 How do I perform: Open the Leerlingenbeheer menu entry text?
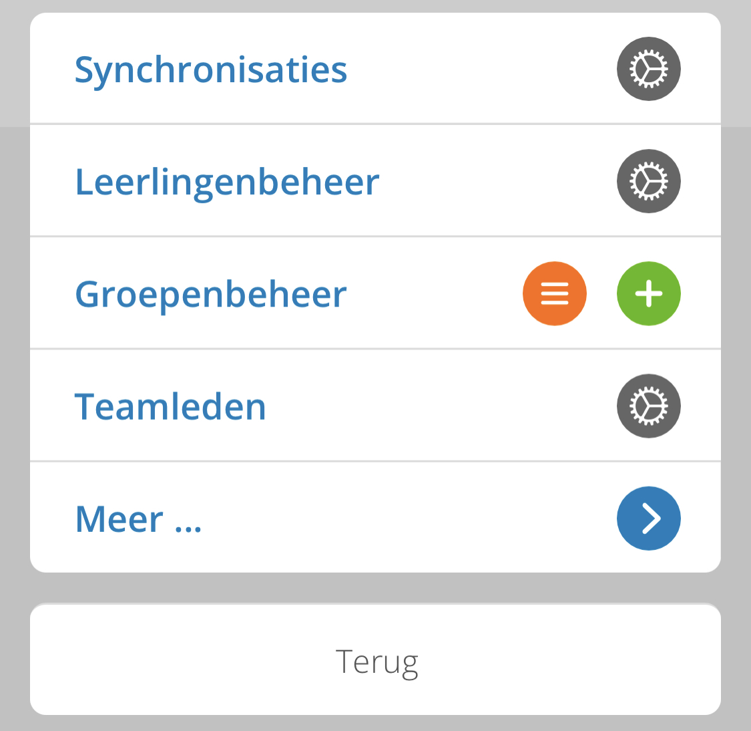227,182
